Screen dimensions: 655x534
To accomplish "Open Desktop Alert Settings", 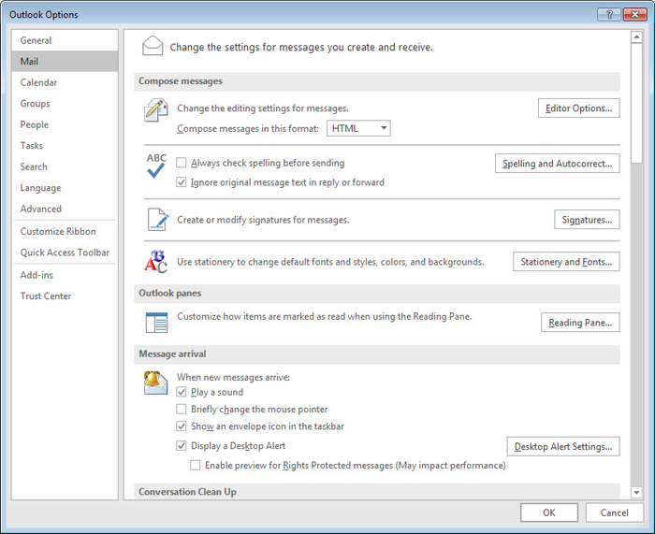I will pyautogui.click(x=563, y=446).
